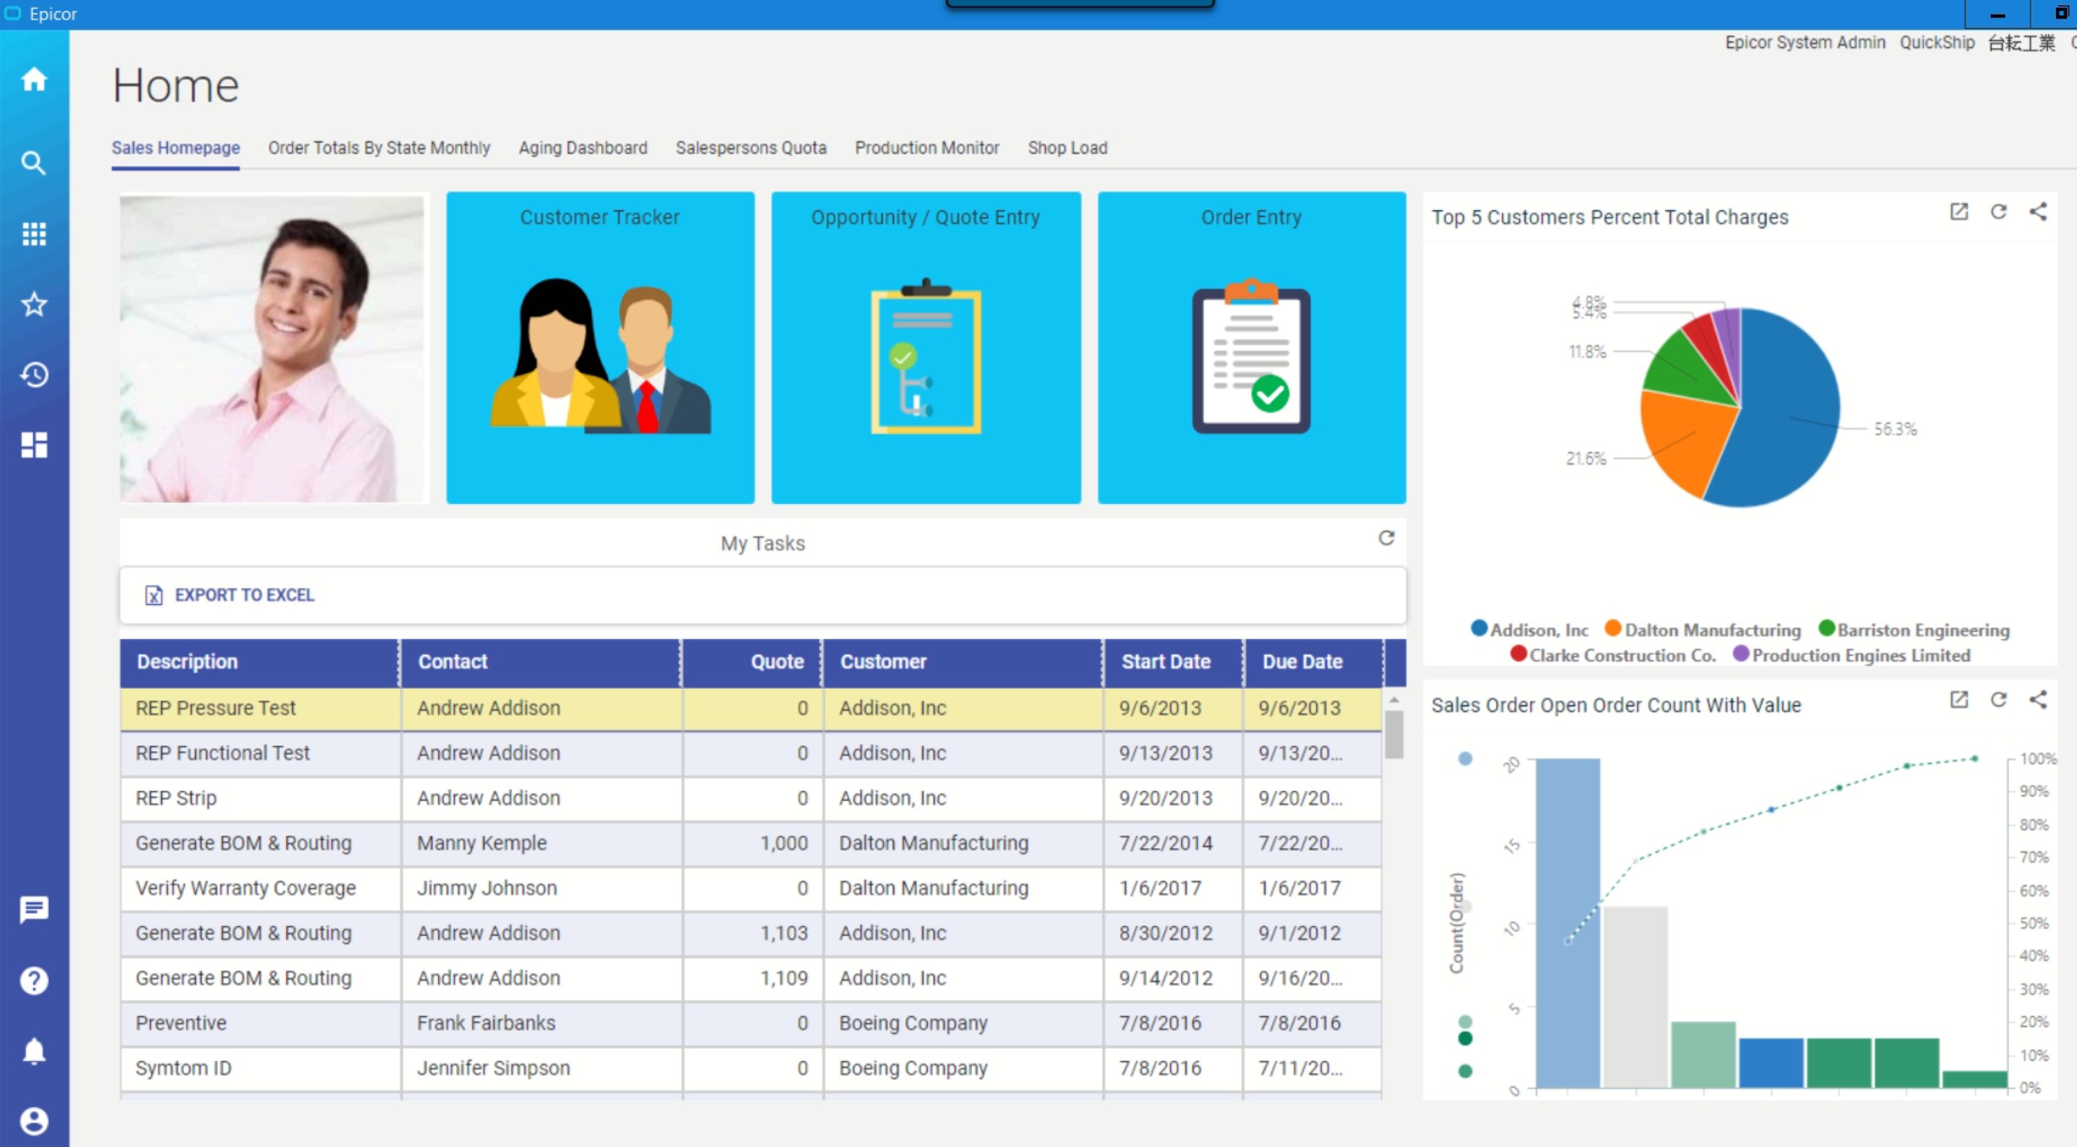
Task: Click QuickShip in top bar
Action: pos(1937,42)
